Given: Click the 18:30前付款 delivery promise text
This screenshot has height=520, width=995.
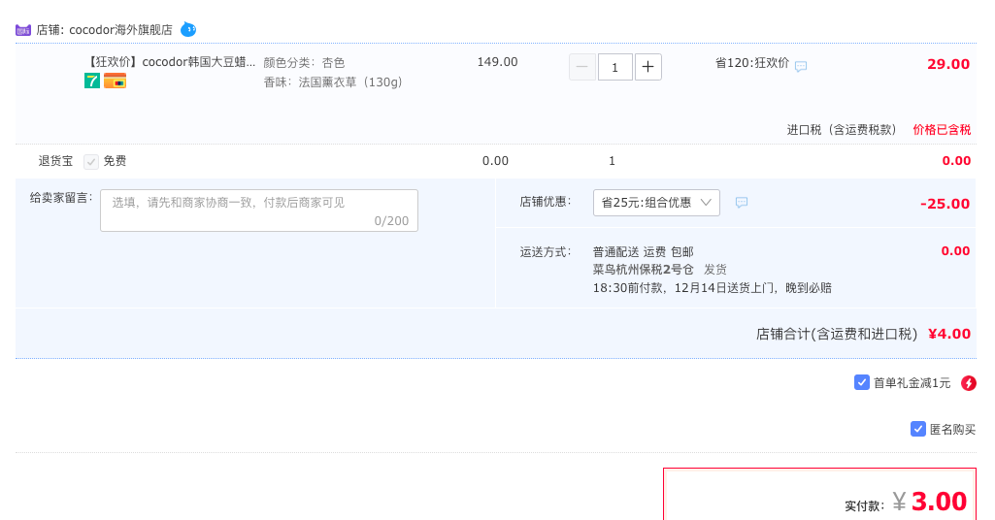Looking at the screenshot, I should (712, 288).
